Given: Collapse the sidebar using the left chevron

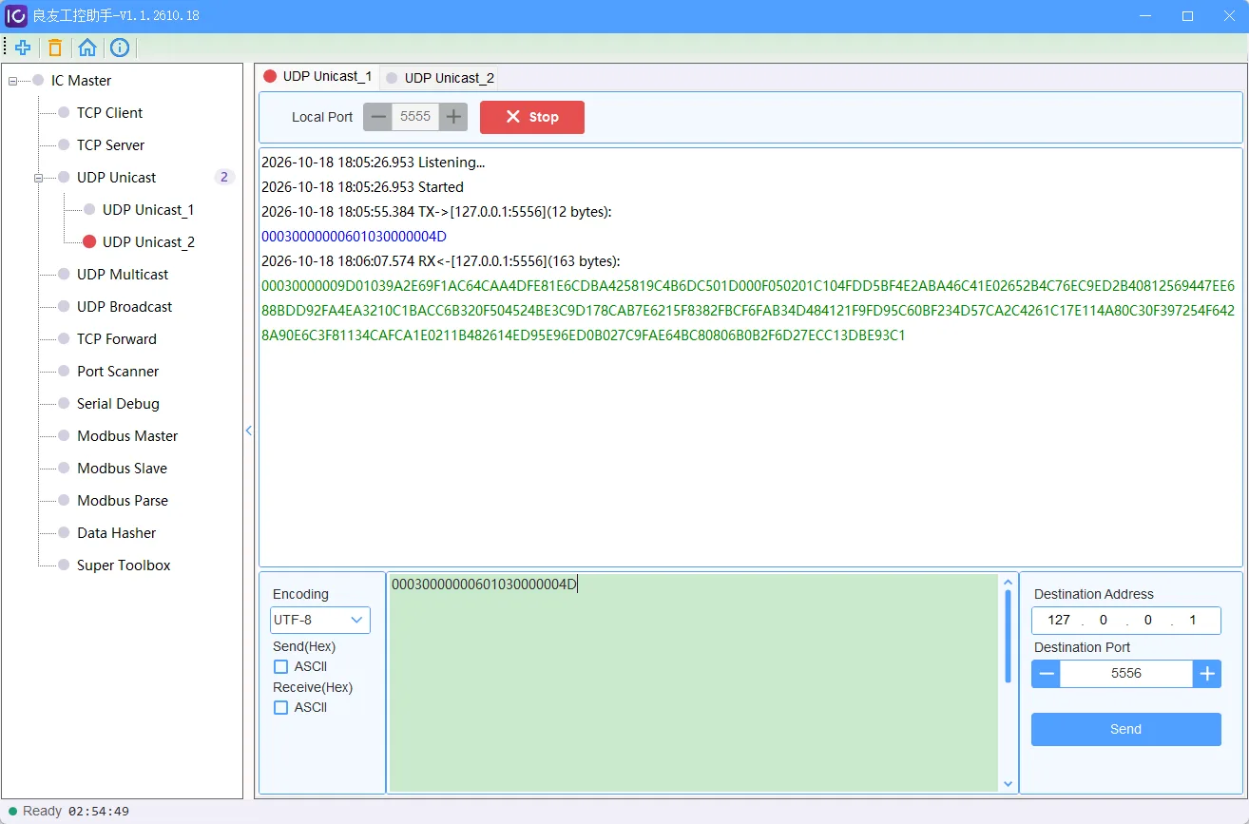Looking at the screenshot, I should 249,431.
